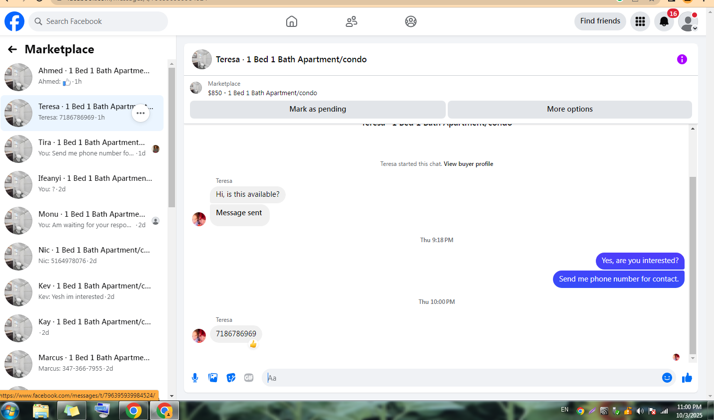Open Monu's apartment conversation
The height and width of the screenshot is (420, 714).
[82, 221]
